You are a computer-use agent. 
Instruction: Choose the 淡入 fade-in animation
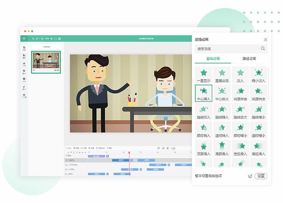tap(240, 75)
